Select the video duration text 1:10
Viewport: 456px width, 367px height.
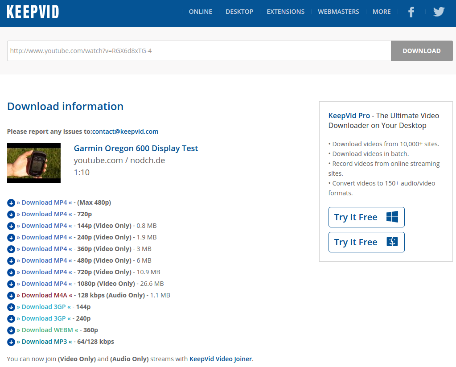coord(82,173)
